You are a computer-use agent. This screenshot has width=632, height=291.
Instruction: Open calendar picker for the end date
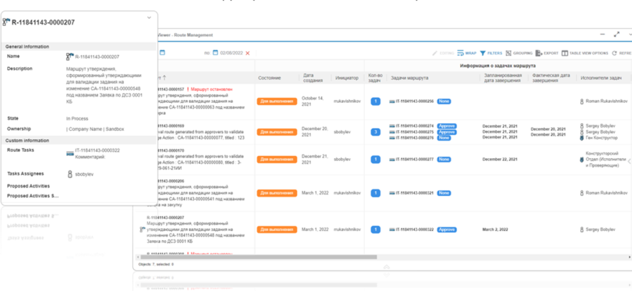click(x=215, y=53)
